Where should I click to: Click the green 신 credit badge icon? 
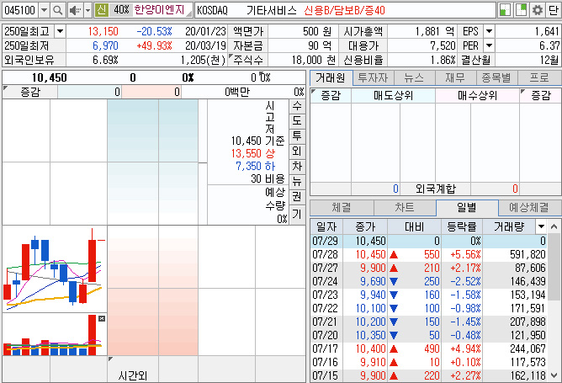point(102,10)
